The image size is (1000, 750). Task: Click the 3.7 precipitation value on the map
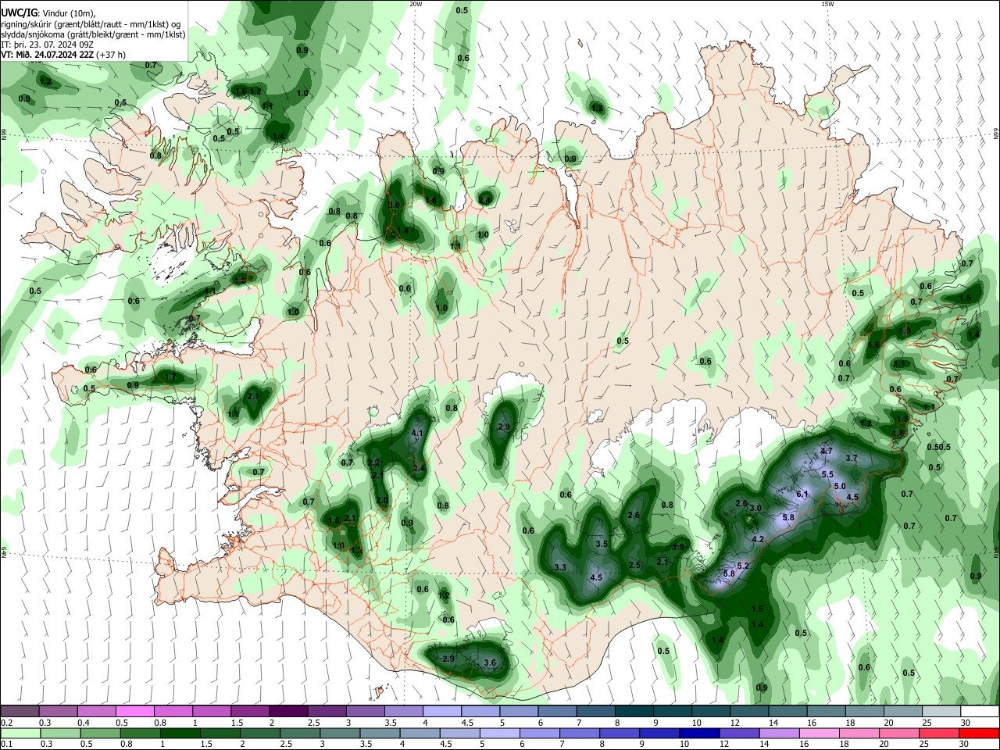coord(852,459)
